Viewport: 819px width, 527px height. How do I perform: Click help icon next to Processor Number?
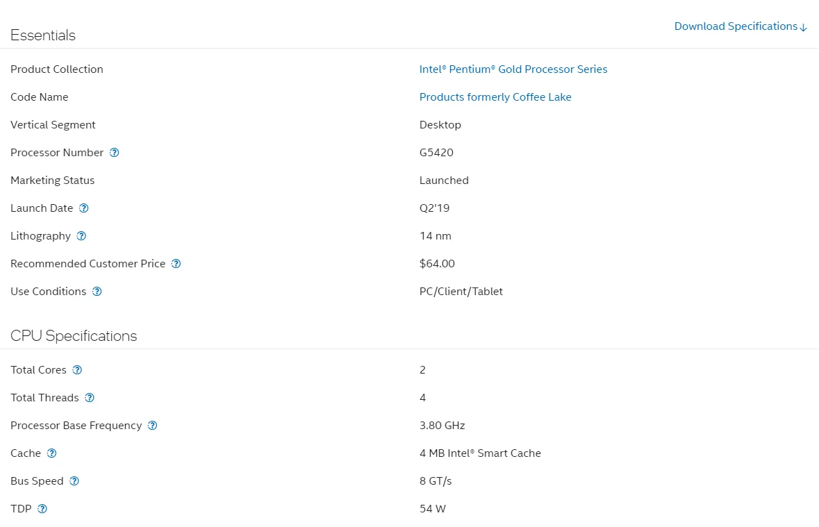point(115,153)
